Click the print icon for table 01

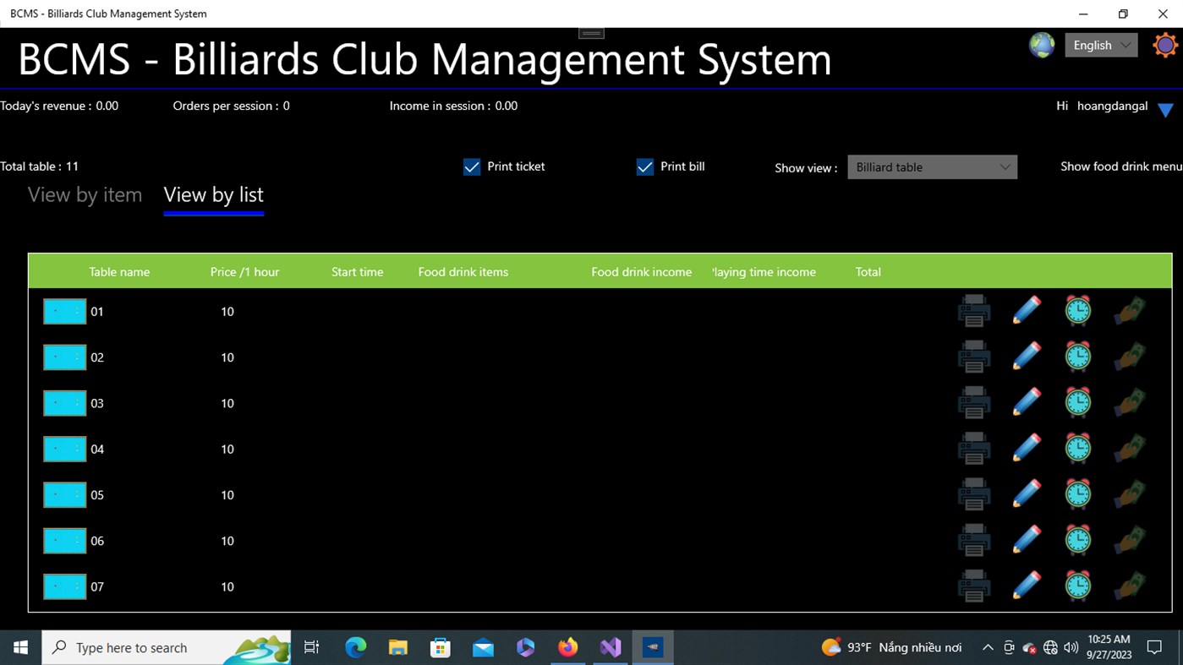click(x=973, y=311)
